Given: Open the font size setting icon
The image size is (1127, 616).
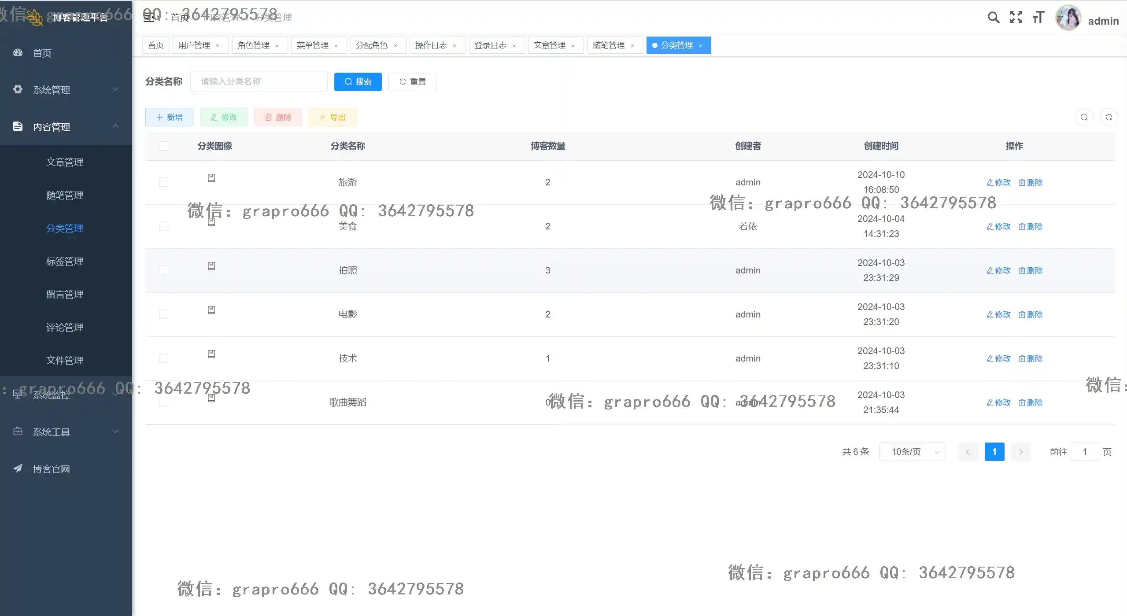Looking at the screenshot, I should pos(1038,17).
